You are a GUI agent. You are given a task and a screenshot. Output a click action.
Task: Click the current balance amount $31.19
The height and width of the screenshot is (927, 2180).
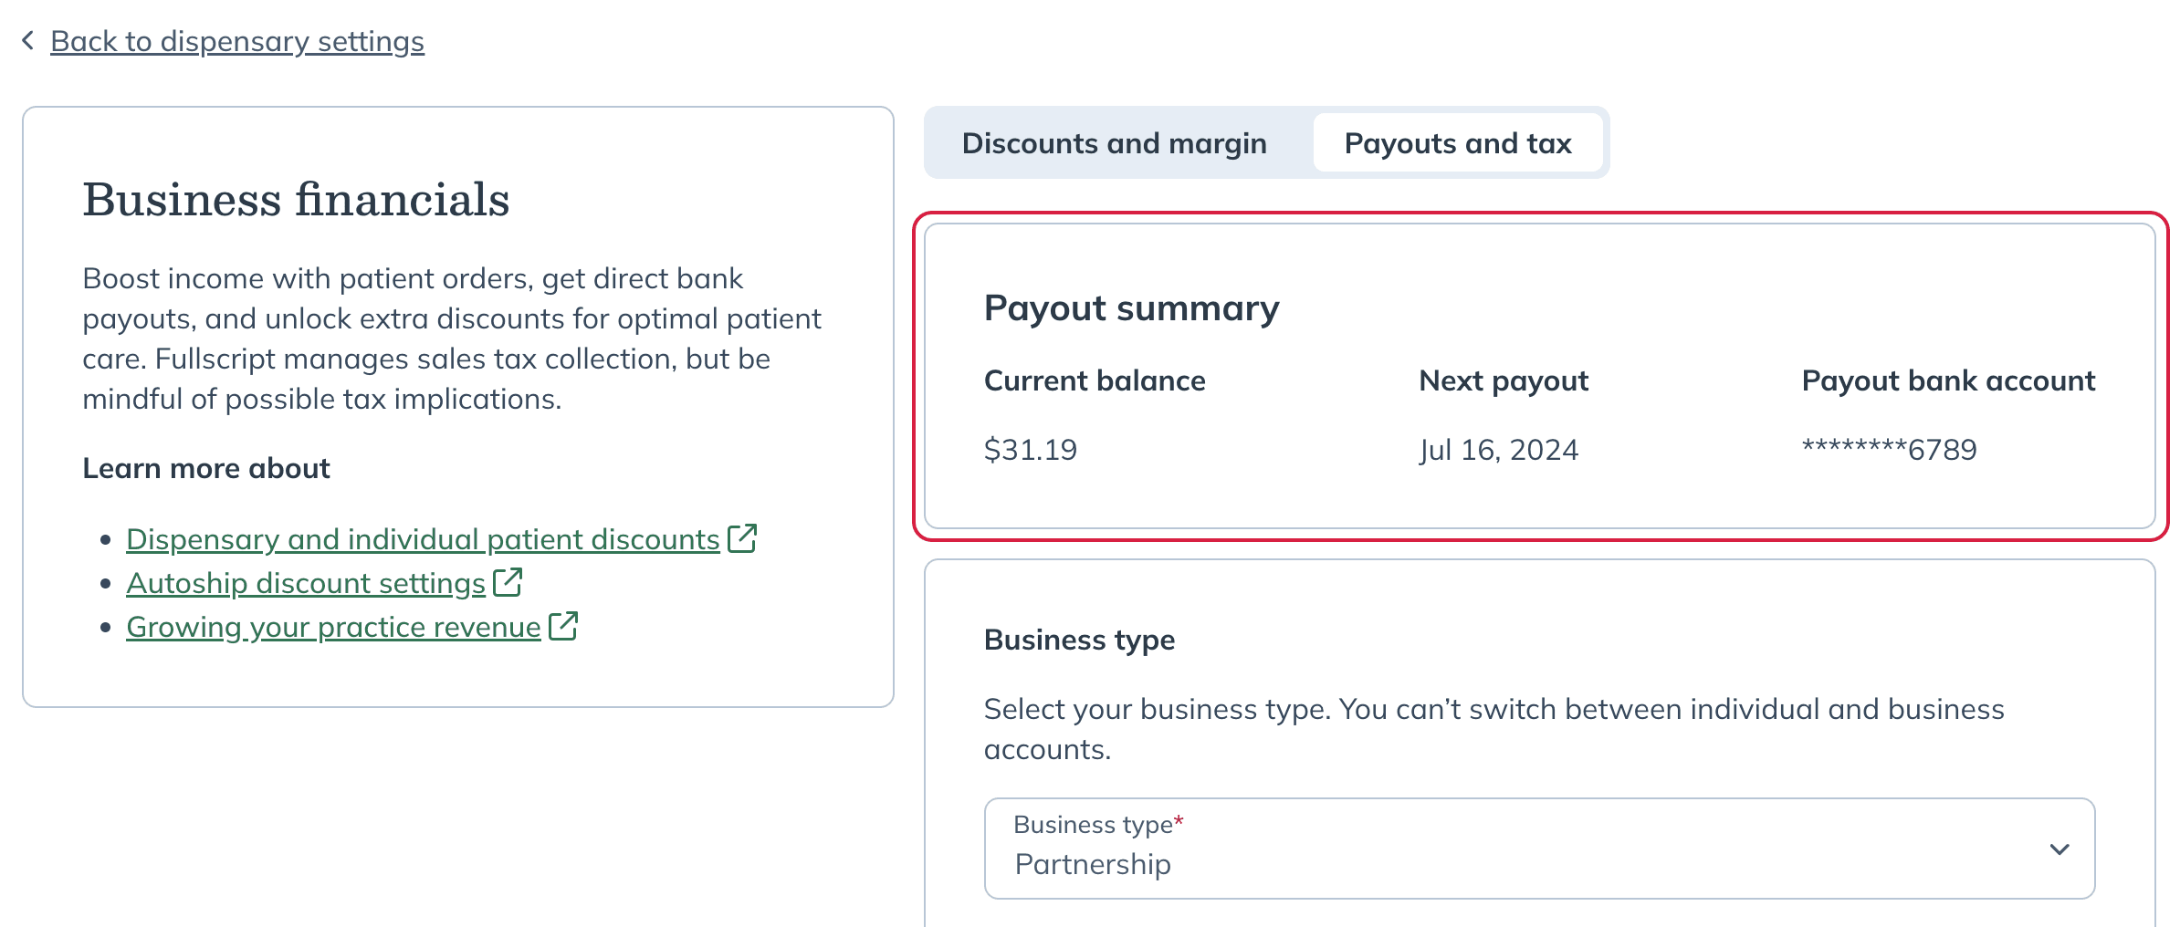pyautogui.click(x=1031, y=450)
